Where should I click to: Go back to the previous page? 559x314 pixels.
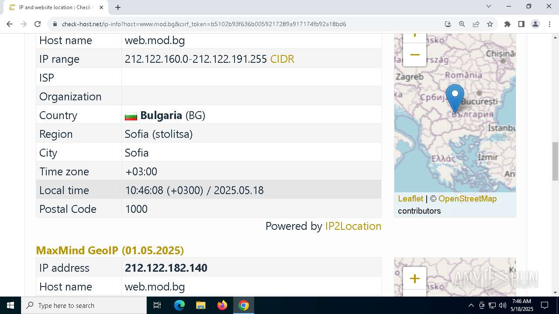point(10,24)
